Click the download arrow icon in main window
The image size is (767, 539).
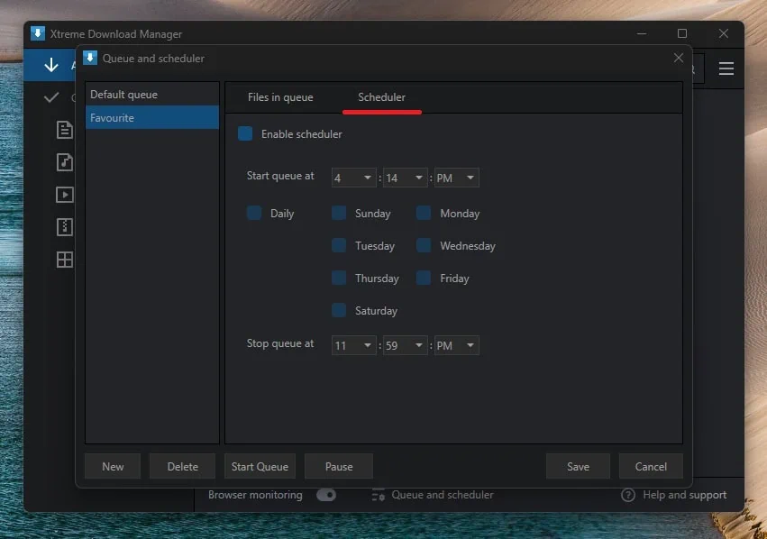coord(51,65)
